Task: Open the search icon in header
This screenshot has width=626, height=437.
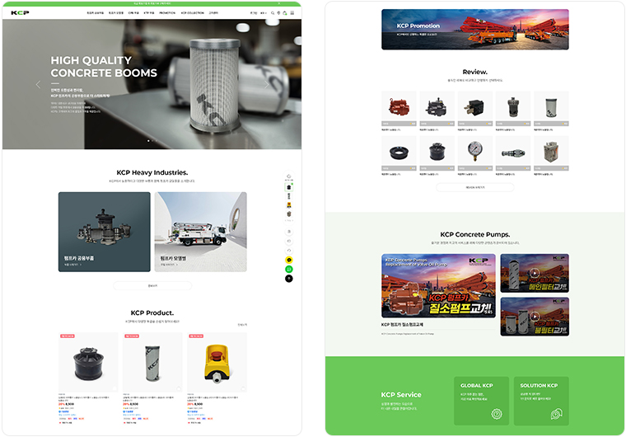Action: pyautogui.click(x=273, y=13)
